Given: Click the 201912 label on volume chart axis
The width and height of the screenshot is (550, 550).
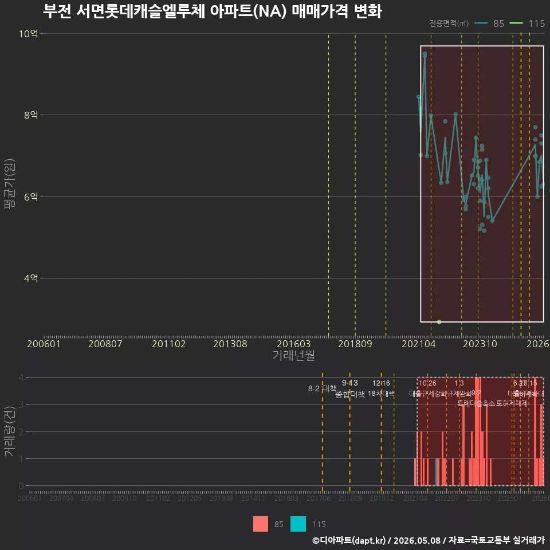Looking at the screenshot, I should pos(382,498).
